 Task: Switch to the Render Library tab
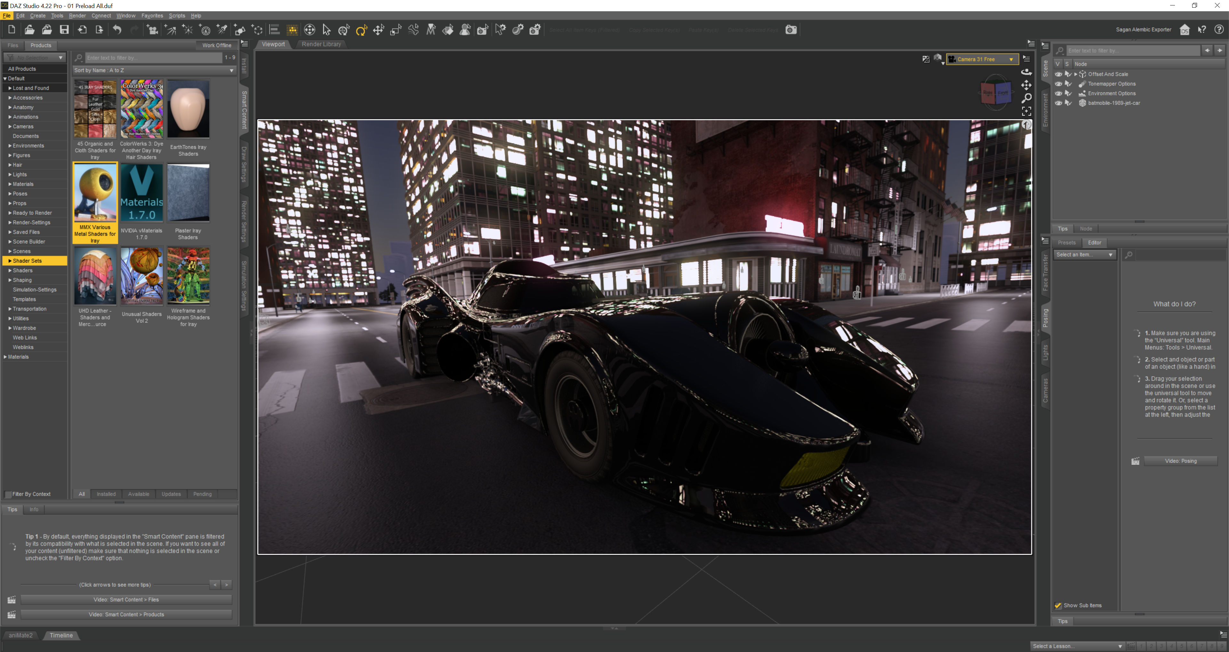[x=321, y=44]
